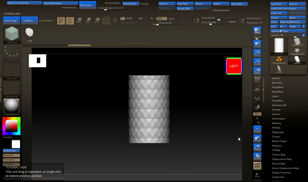Click the Actual size icon
The width and height of the screenshot is (308, 182).
[257, 62]
